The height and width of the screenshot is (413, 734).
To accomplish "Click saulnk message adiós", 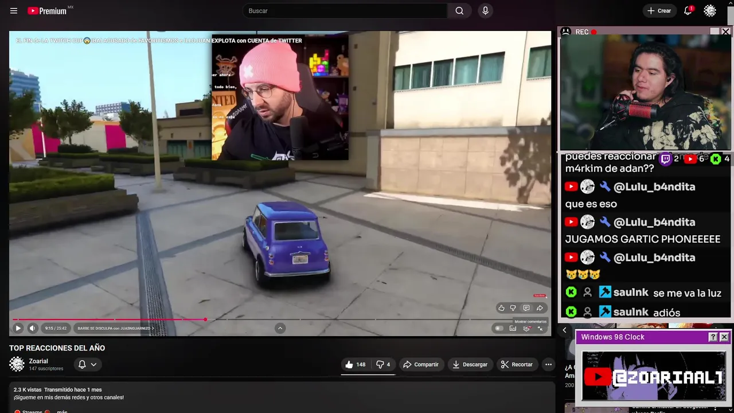I will click(x=666, y=313).
